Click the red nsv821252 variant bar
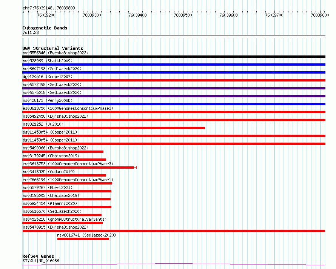The height and width of the screenshot is (269, 336). coord(114,128)
